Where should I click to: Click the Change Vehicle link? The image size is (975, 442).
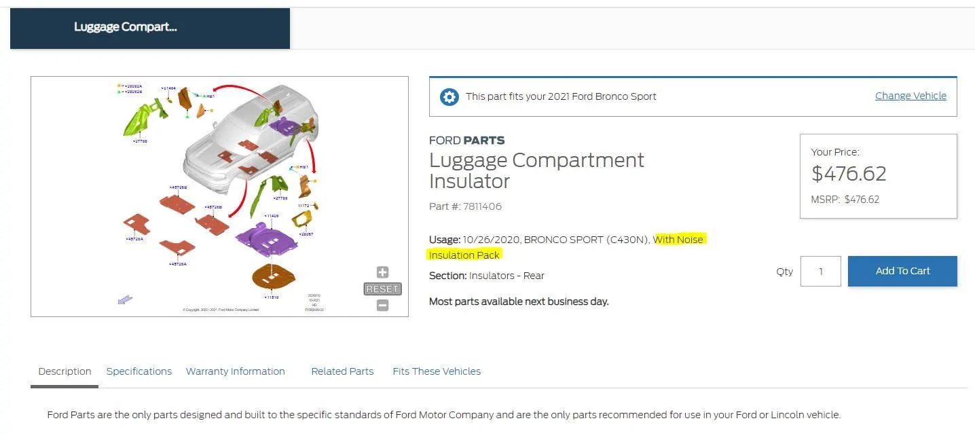tap(910, 96)
